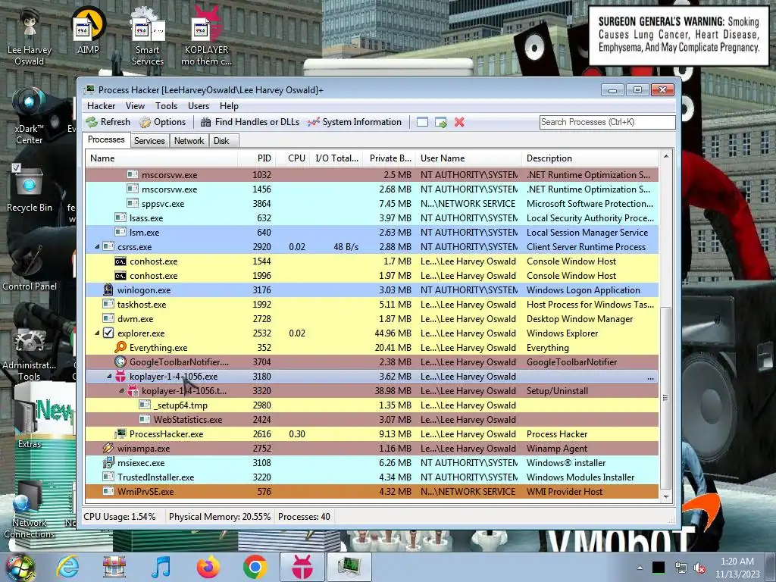Click the conhost.exe PID 1544 console icon
The image size is (776, 582).
point(120,261)
